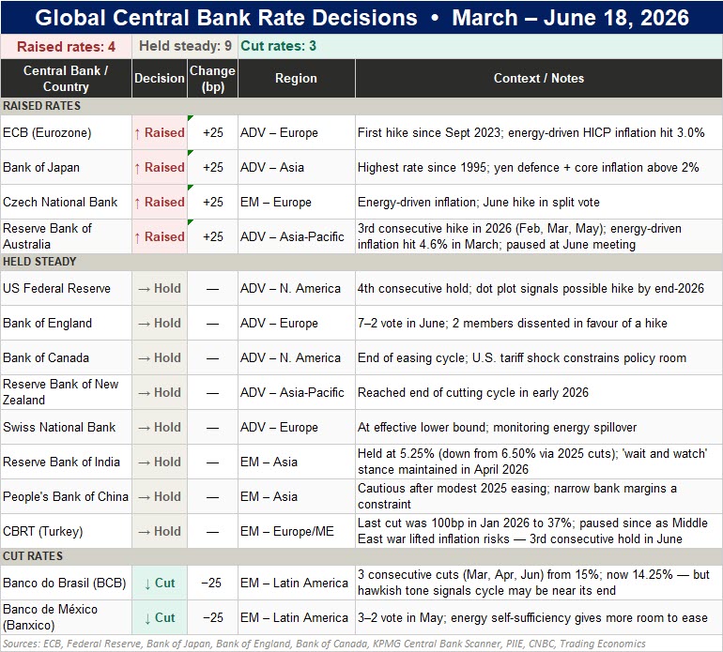Click the RAISED RATES section header row
This screenshot has width=723, height=652.
pyautogui.click(x=361, y=106)
